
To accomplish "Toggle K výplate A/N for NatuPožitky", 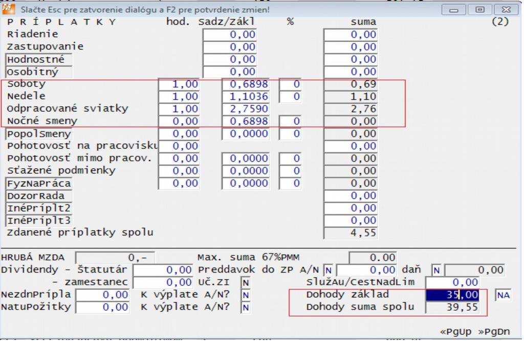I will (246, 307).
